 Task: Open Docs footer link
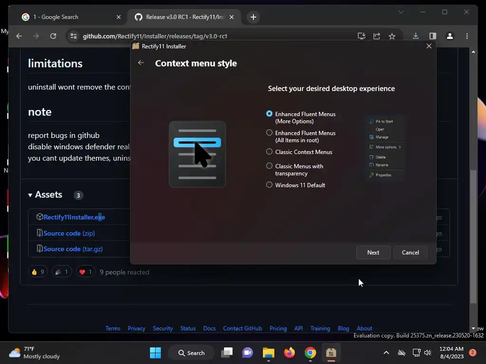coord(209,328)
